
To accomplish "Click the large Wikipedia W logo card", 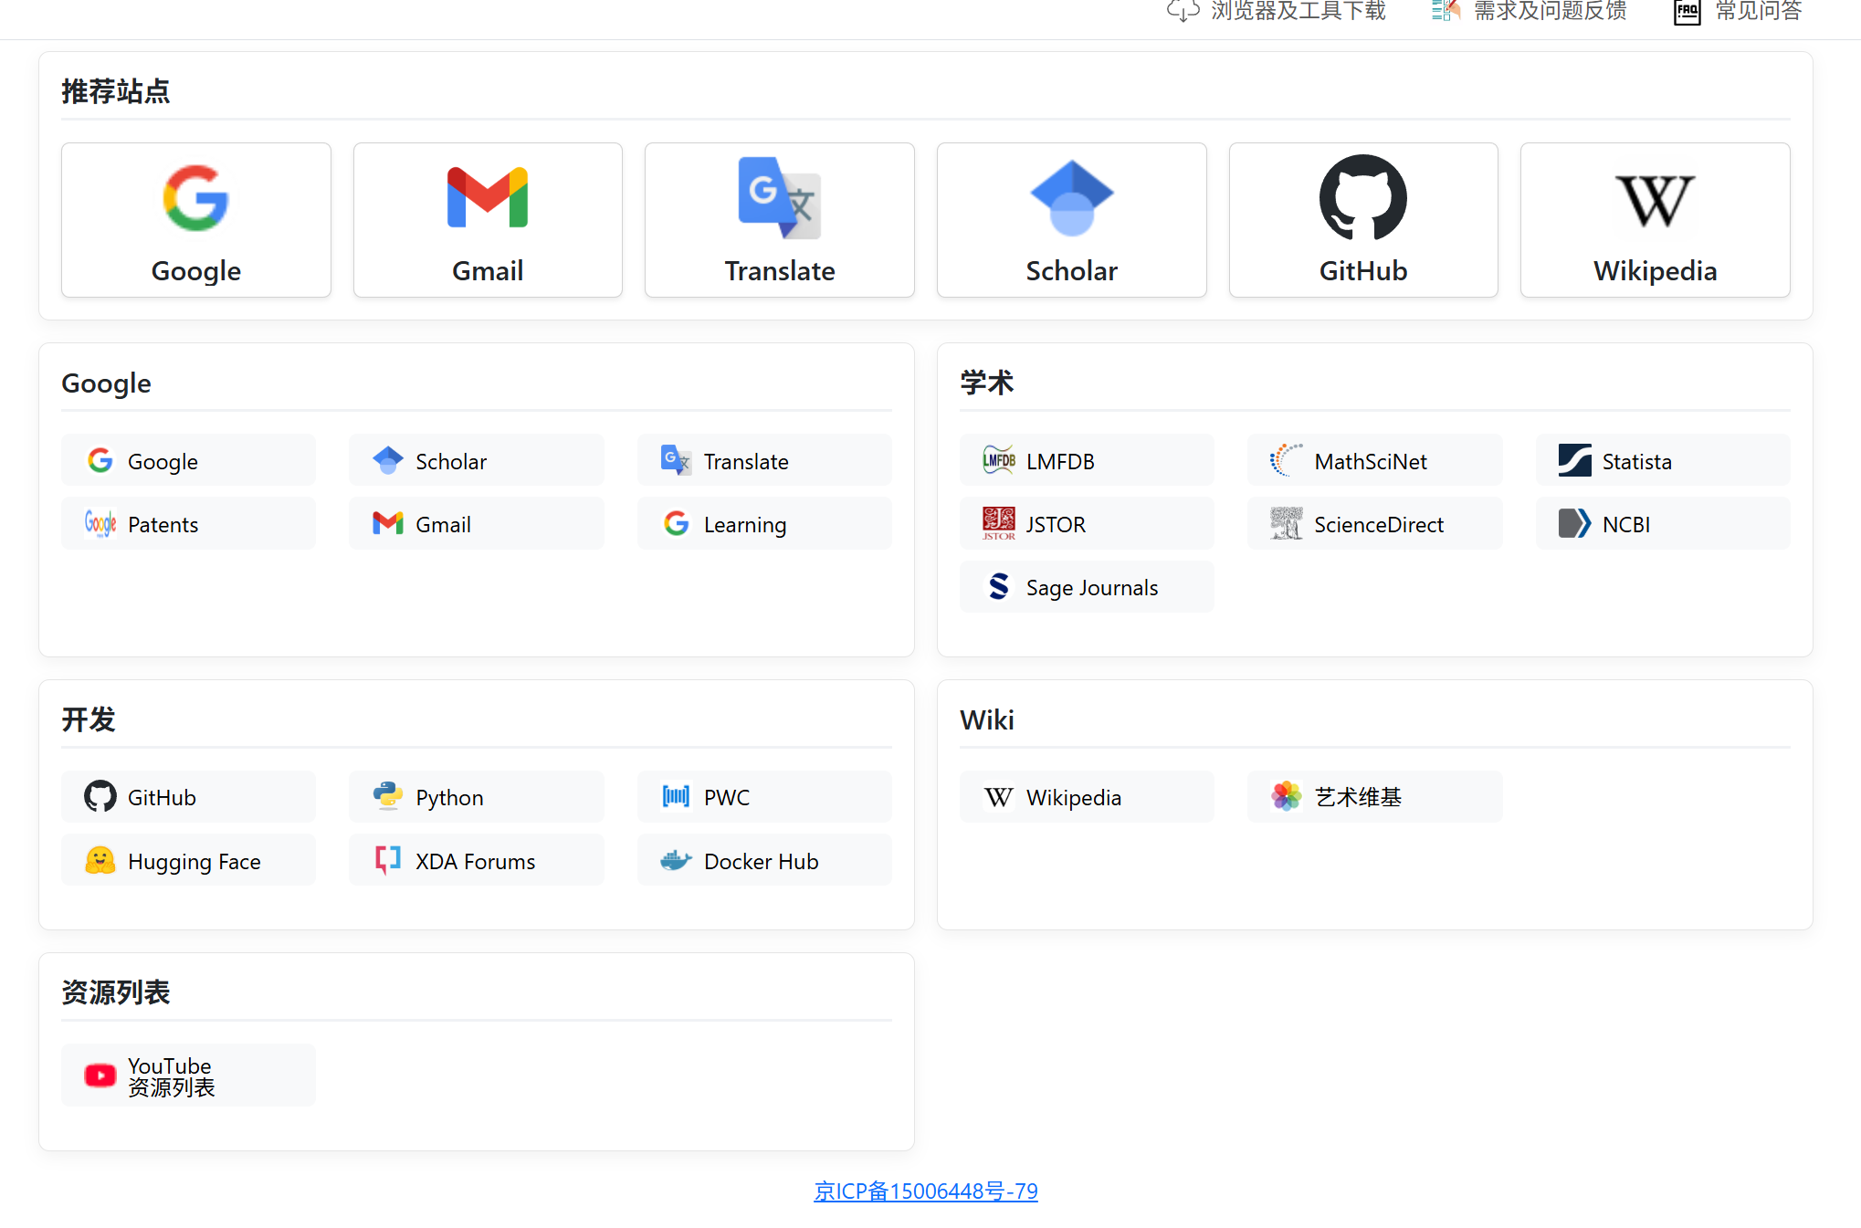I will 1656,220.
